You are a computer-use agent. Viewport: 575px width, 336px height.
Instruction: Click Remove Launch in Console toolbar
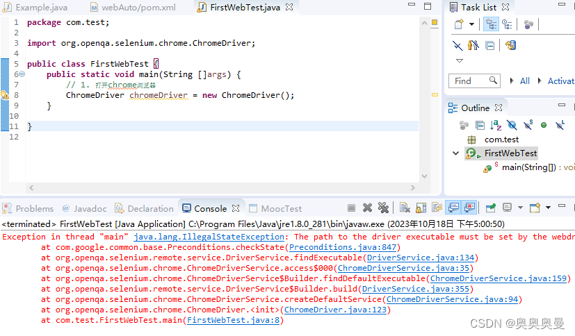point(367,208)
